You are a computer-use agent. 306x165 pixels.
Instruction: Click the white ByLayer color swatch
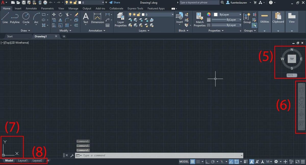tap(216, 15)
